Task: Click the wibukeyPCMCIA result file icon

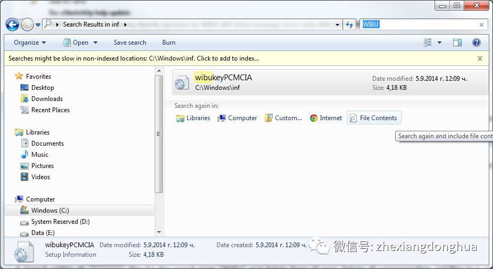Action: click(182, 82)
